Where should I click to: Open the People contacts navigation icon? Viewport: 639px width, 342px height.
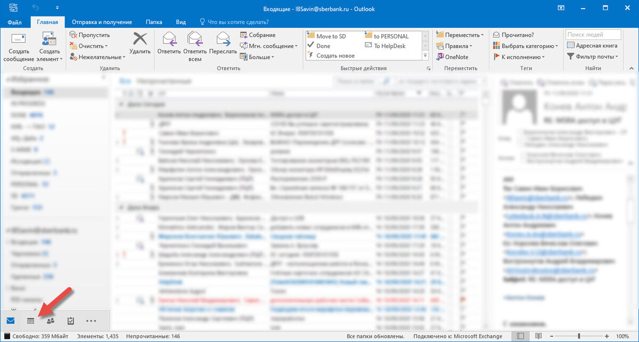[51, 321]
